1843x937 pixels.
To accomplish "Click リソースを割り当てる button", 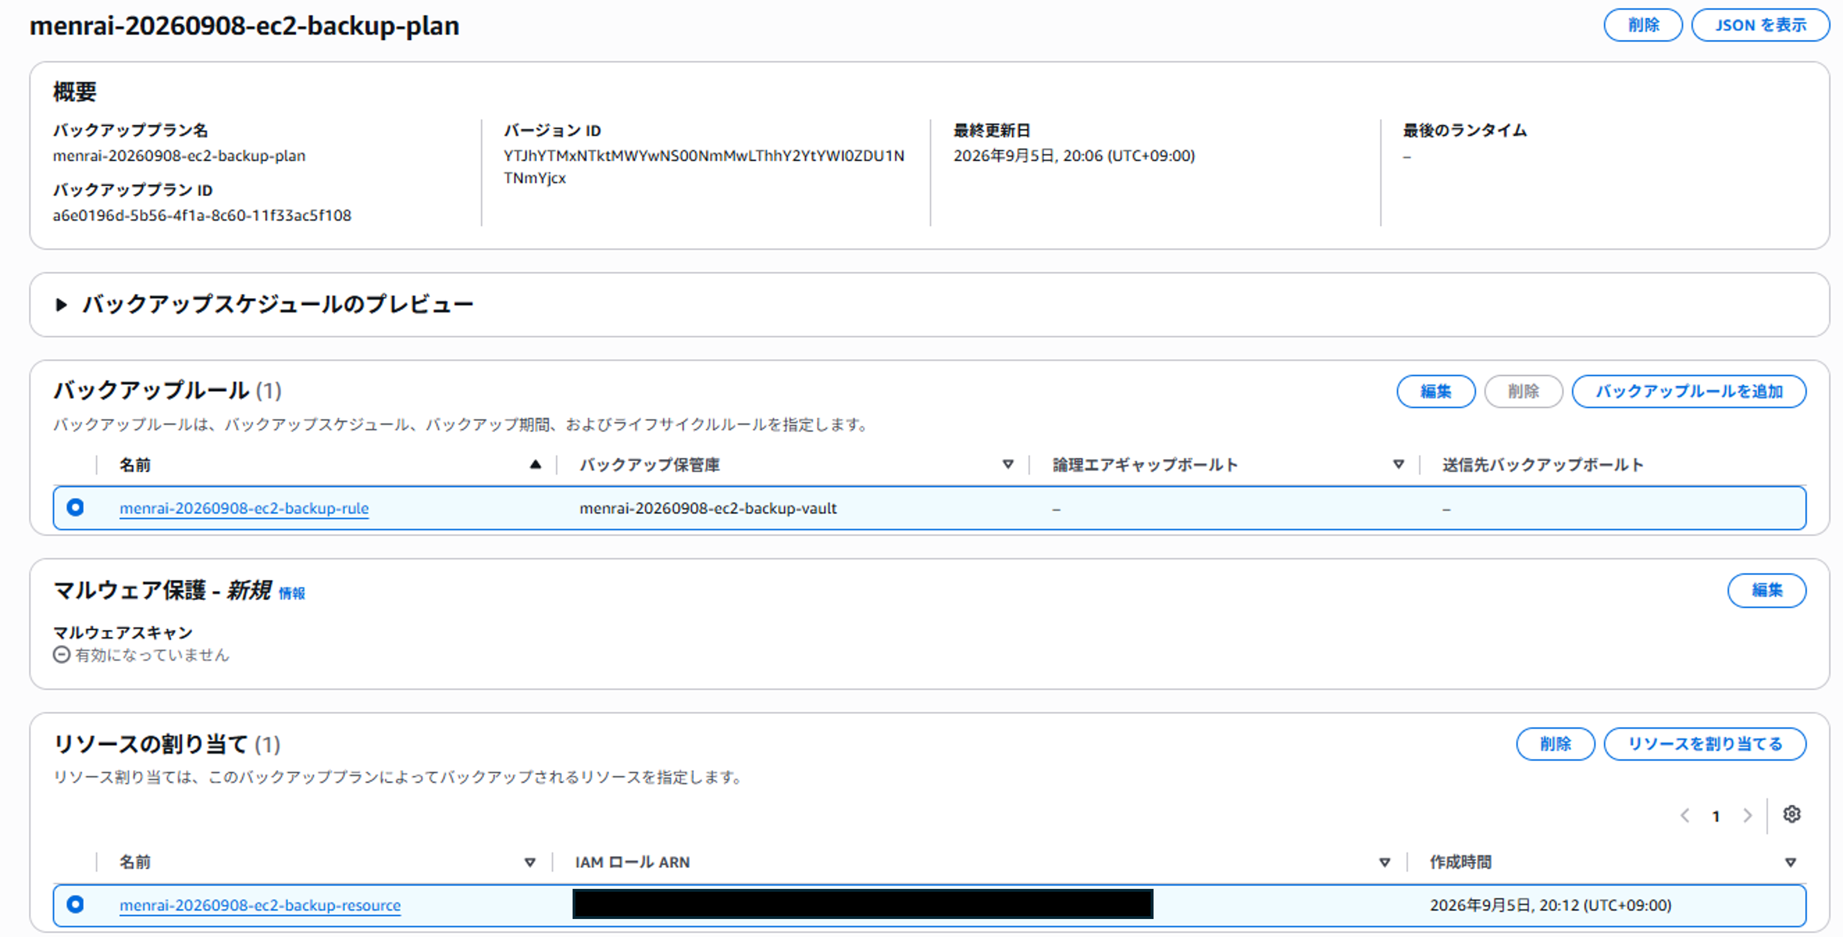I will tap(1705, 743).
